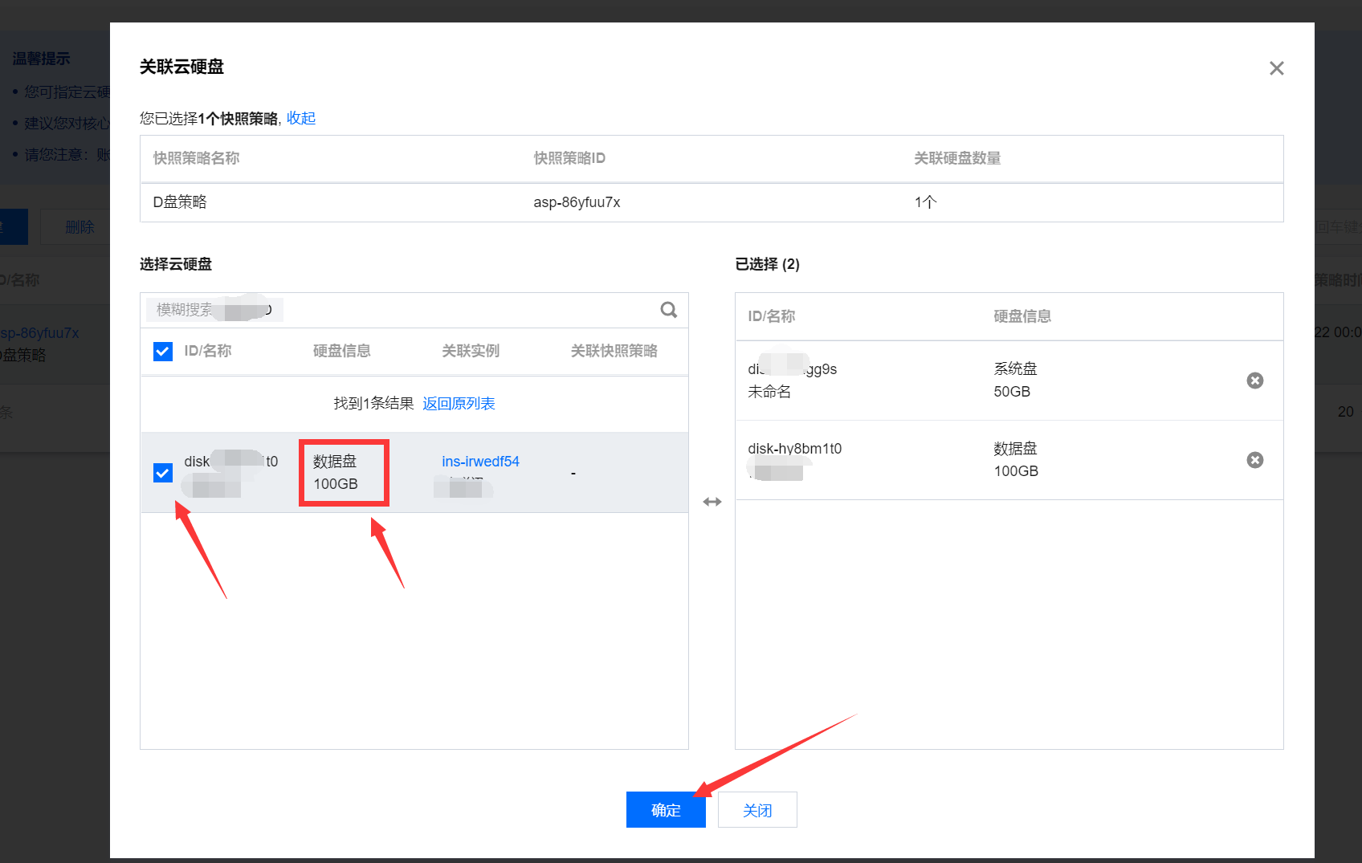
Task: Click the 关联实例 column header
Action: tap(471, 351)
